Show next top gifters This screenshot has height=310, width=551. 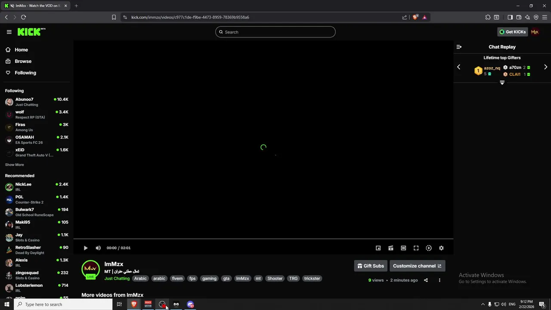(x=545, y=67)
